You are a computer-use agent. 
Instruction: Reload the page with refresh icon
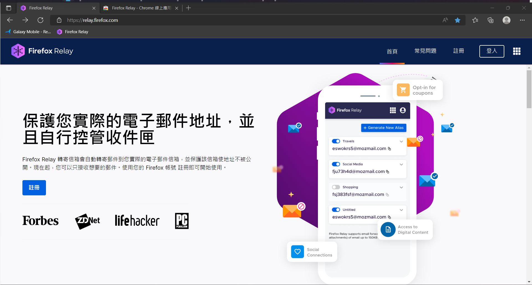pos(40,20)
